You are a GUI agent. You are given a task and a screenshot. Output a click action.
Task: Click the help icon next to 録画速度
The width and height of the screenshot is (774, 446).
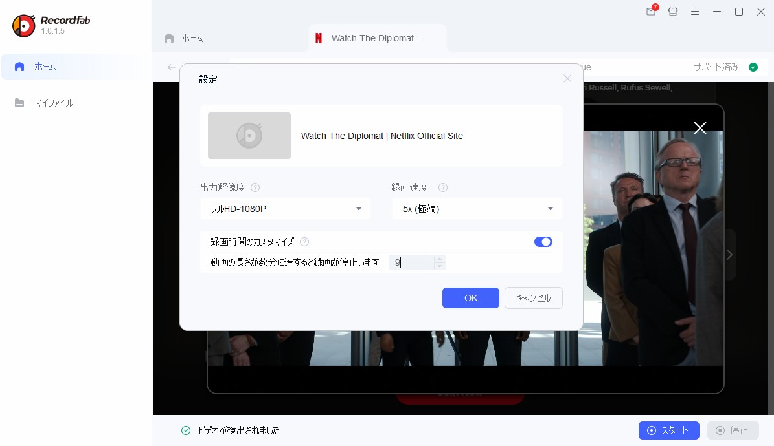pyautogui.click(x=443, y=187)
